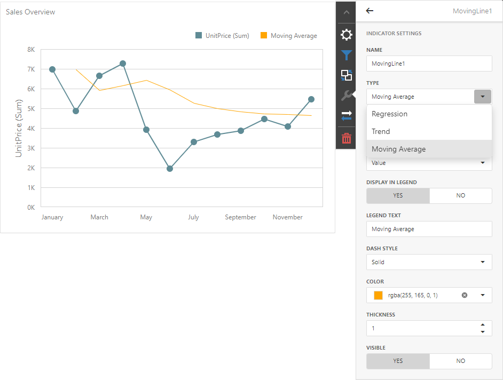Open the Dash Style dropdown
The image size is (503, 380).
pyautogui.click(x=429, y=262)
